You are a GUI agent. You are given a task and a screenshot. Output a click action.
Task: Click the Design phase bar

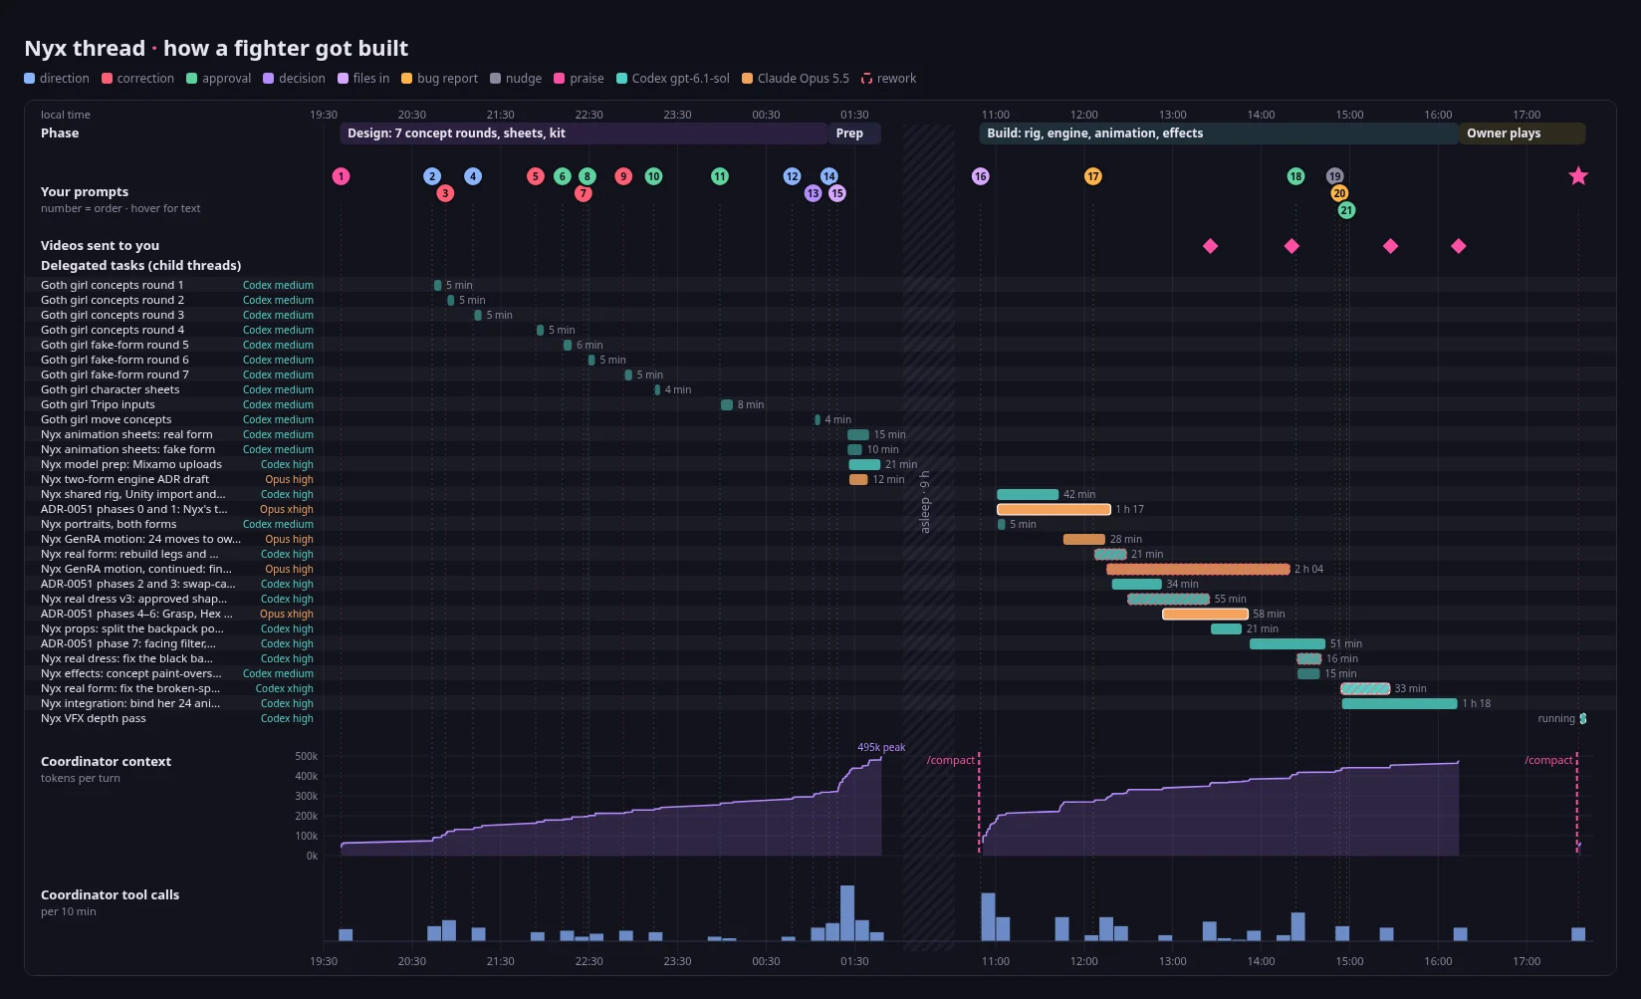coord(584,133)
